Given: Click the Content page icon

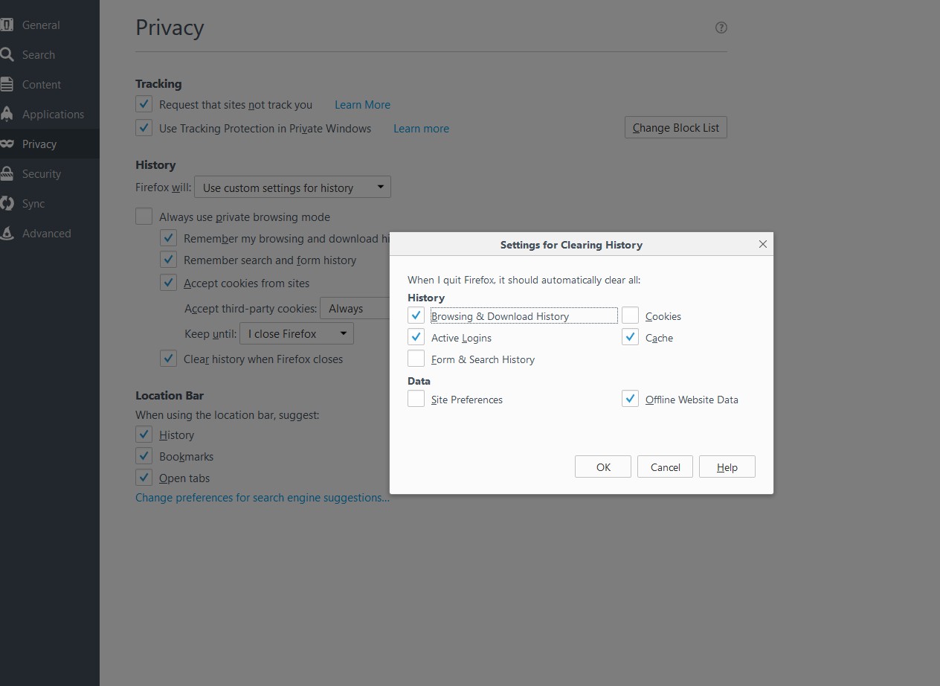Looking at the screenshot, I should pos(7,85).
